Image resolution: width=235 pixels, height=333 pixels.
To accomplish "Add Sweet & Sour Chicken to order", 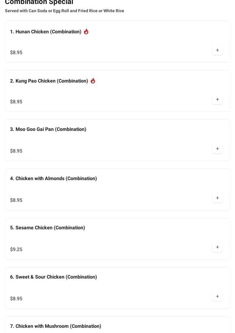I will tap(217, 297).
